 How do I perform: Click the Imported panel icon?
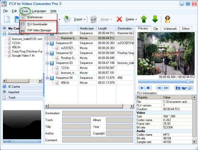pyautogui.click(x=4, y=92)
